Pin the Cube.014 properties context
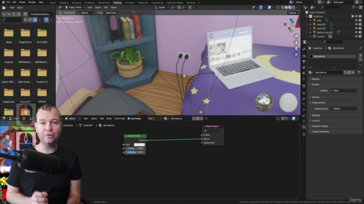364x204 pixels. coord(360,48)
